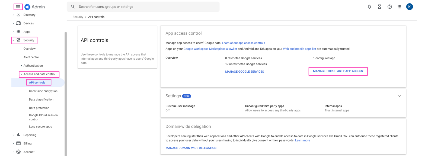
Task: Click the Google Admin logo
Action: 27,7
